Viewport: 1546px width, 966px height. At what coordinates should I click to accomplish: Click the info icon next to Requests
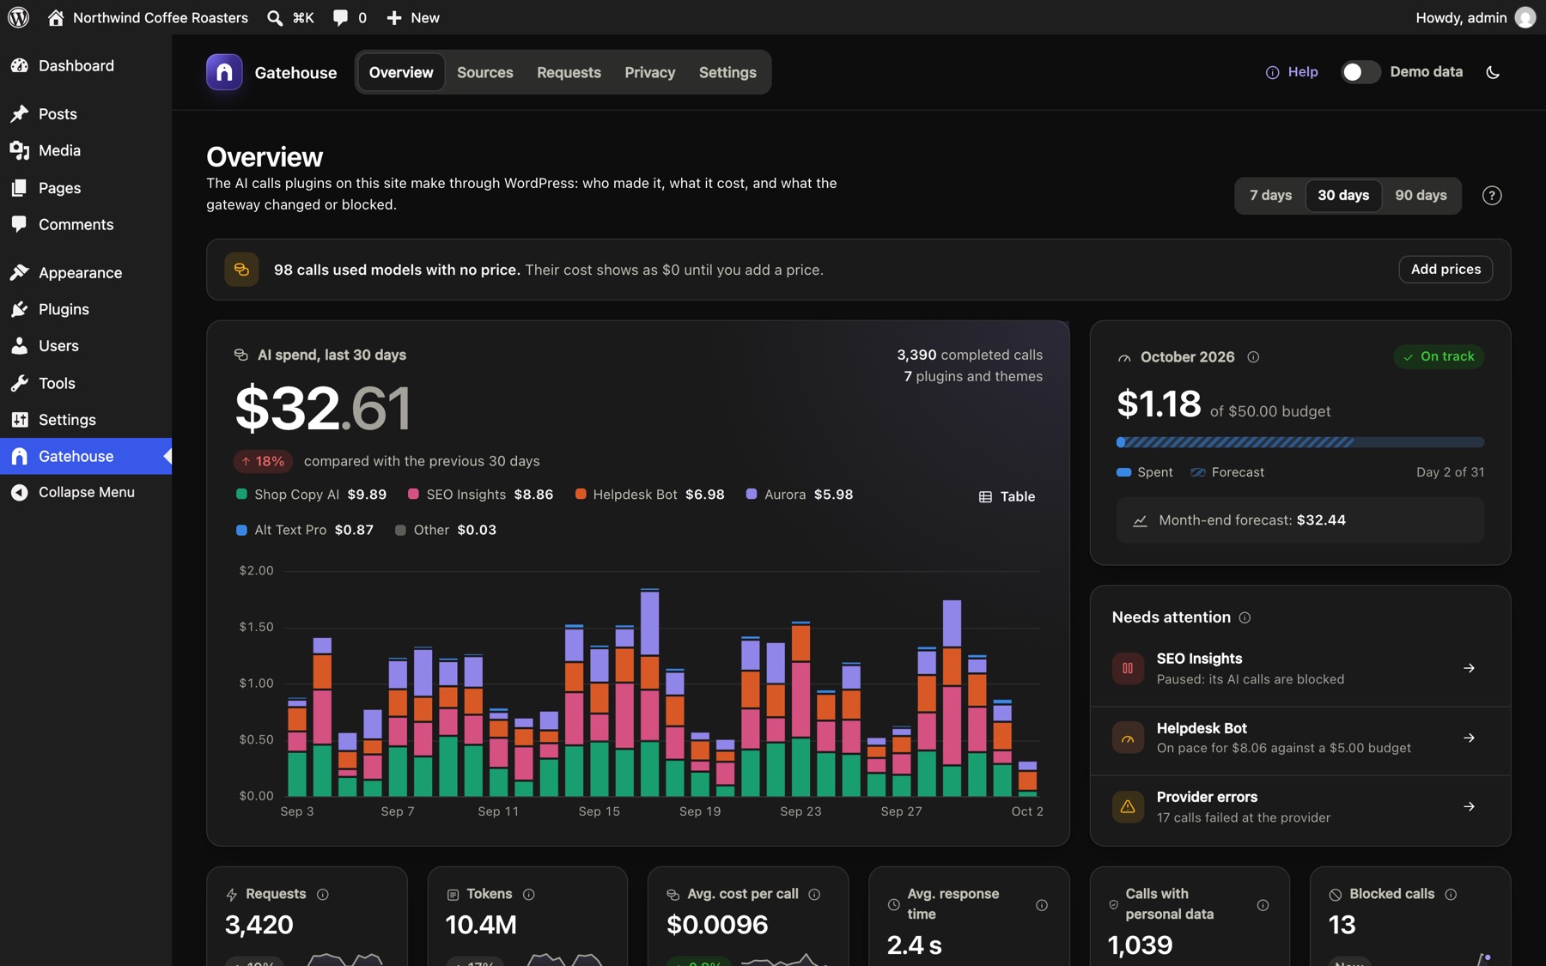pos(323,894)
